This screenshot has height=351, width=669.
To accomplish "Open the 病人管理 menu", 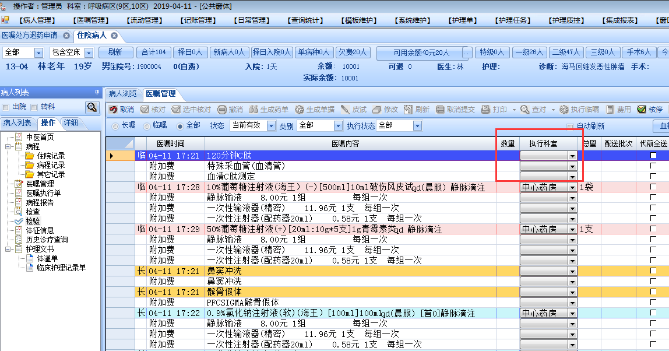I will point(37,20).
